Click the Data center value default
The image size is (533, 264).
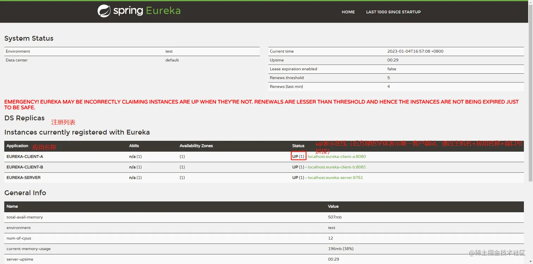tap(172, 60)
